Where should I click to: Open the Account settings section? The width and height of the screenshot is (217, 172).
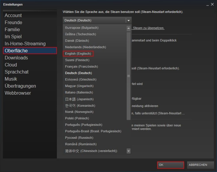pyautogui.click(x=30, y=15)
